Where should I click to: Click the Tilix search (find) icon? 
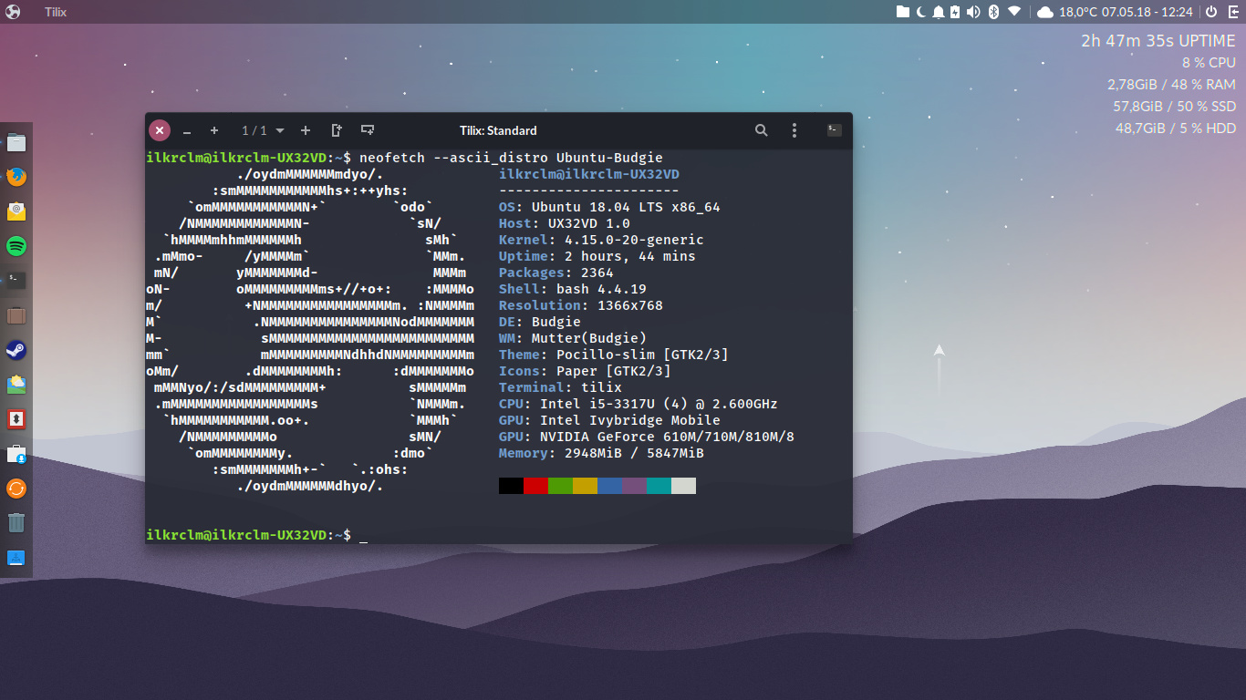coord(761,130)
